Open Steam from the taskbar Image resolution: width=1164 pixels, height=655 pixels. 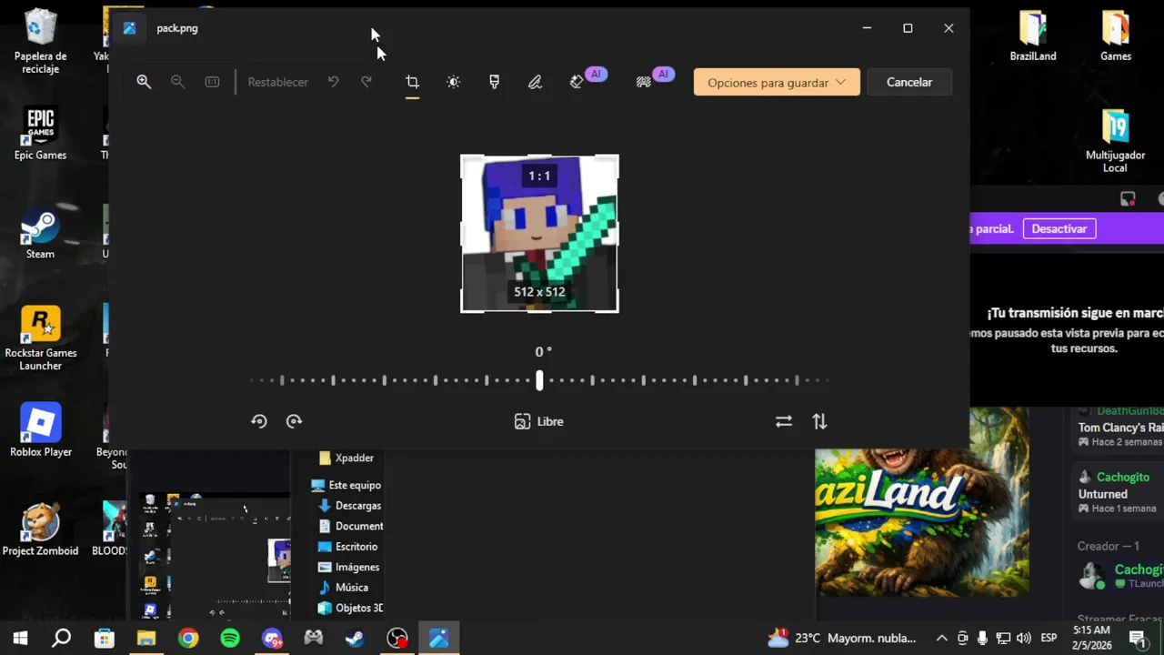356,638
